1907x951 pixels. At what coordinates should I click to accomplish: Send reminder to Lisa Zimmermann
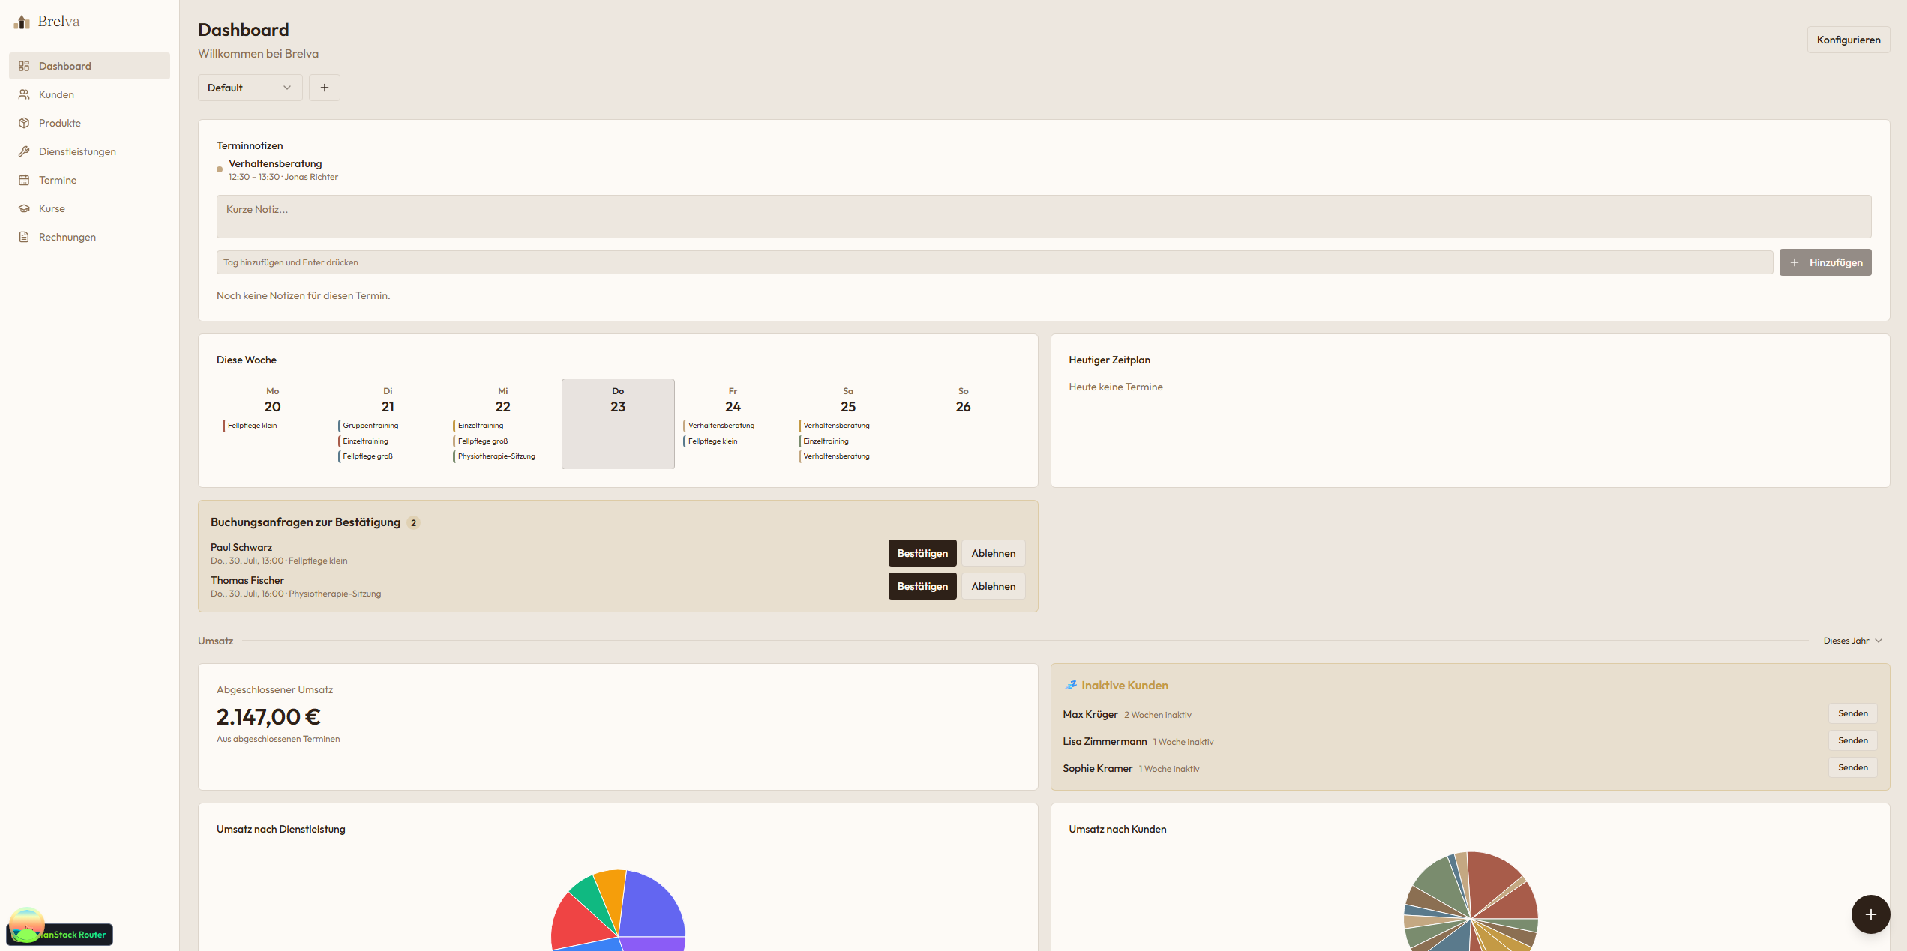point(1852,740)
